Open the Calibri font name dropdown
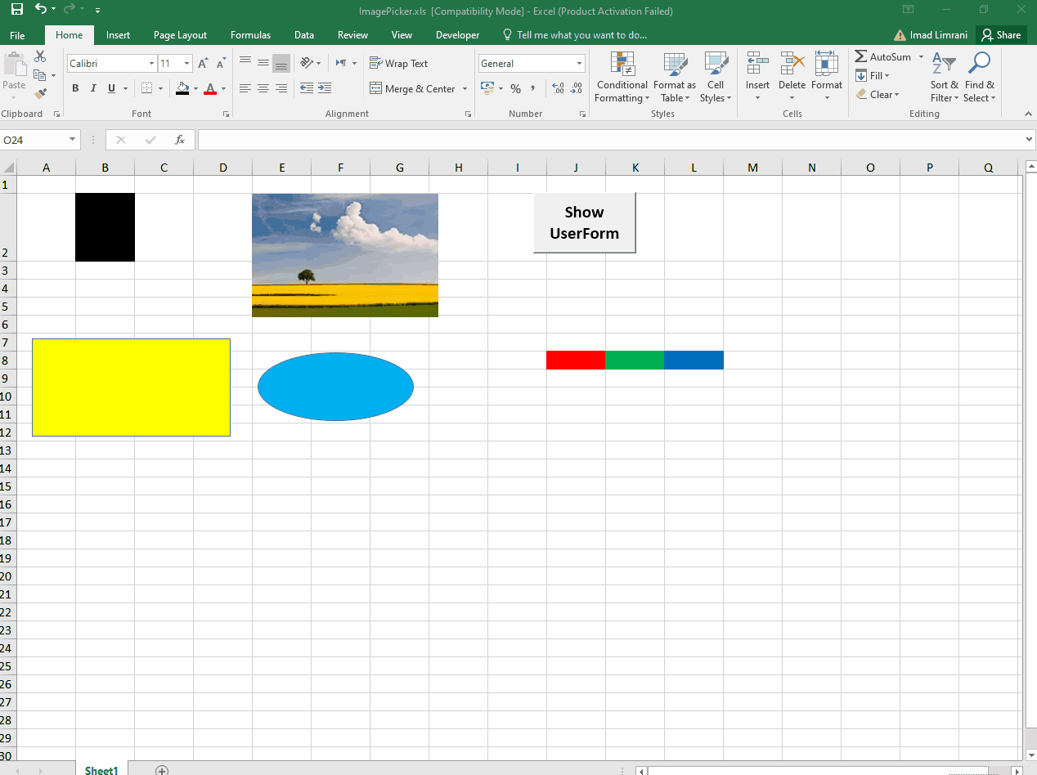This screenshot has width=1037, height=775. (x=151, y=64)
